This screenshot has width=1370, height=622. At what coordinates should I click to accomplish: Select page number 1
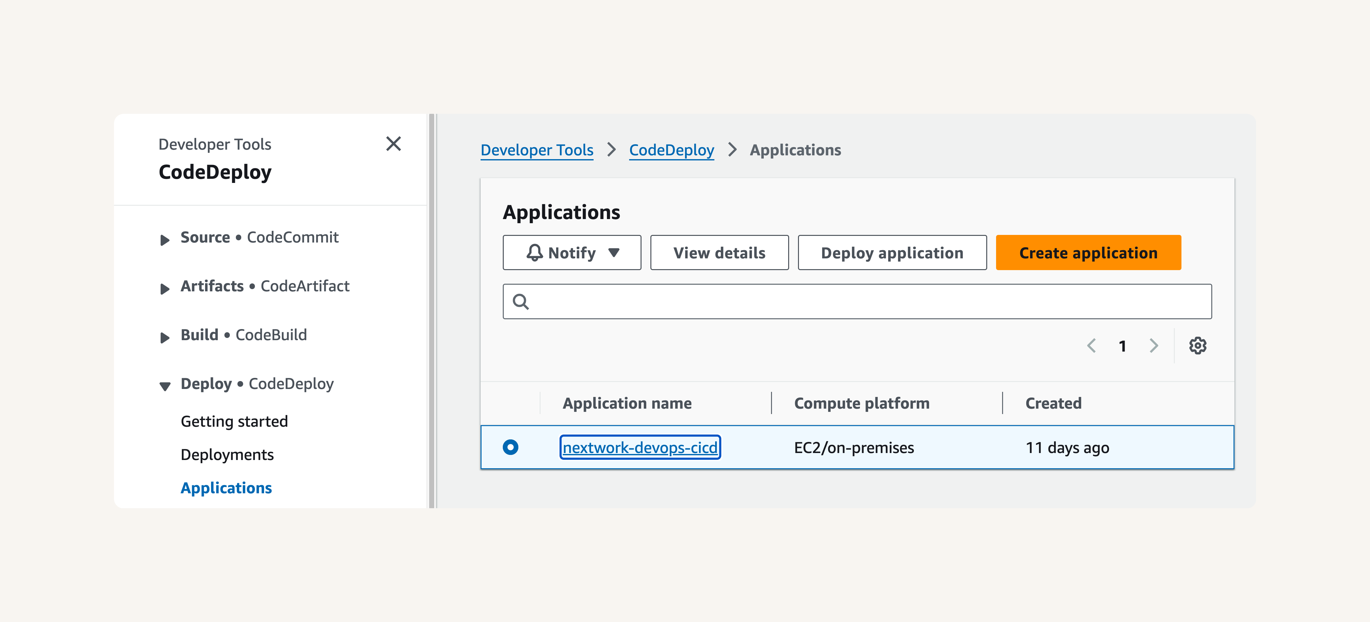1122,346
